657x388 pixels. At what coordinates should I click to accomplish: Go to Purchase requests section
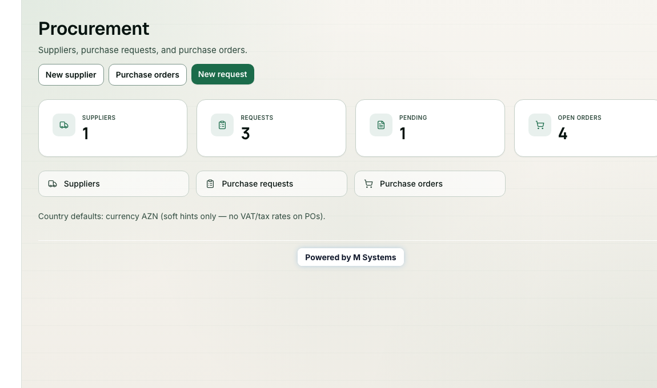[x=271, y=184]
